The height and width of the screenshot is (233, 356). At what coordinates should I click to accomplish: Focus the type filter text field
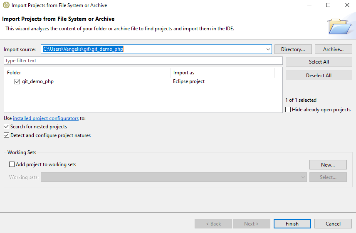coord(143,61)
